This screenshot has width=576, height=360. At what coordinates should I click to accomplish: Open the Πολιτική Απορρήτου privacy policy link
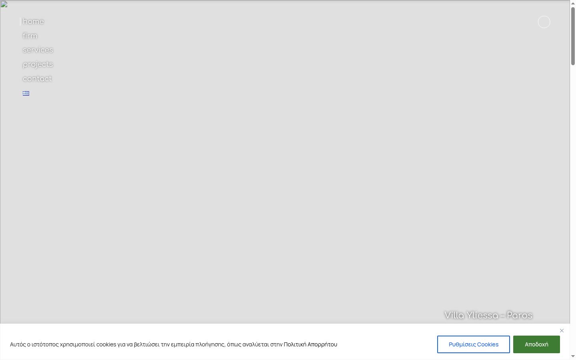tap(310, 344)
